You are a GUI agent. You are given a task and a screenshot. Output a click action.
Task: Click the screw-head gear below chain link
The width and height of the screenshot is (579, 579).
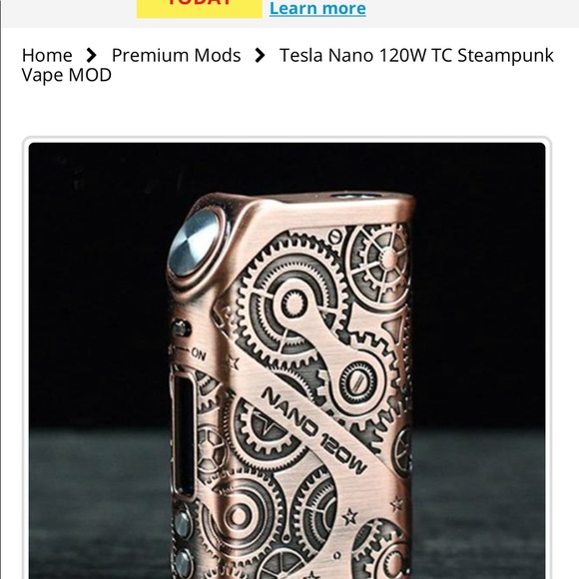click(357, 383)
